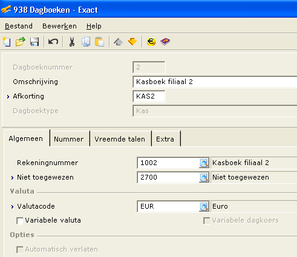297x257 pixels.
Task: Click the purple help book icon
Action: pyautogui.click(x=165, y=42)
